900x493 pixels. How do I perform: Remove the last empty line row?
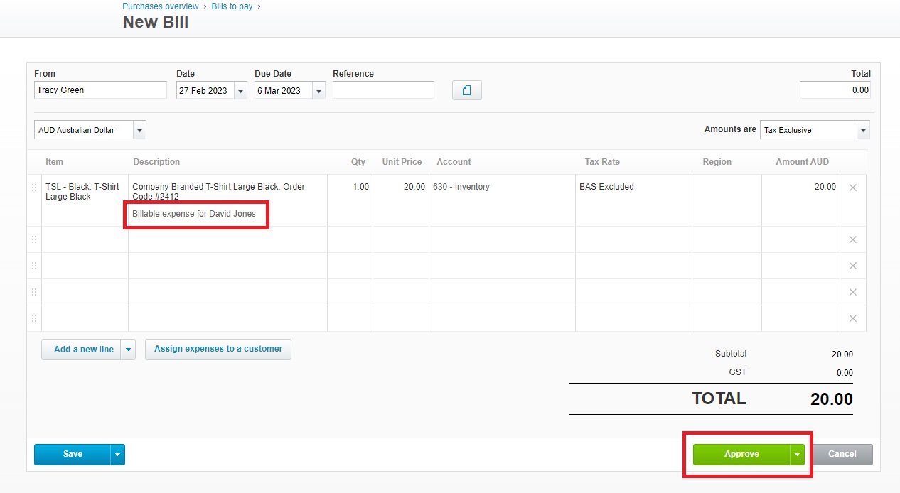[853, 318]
